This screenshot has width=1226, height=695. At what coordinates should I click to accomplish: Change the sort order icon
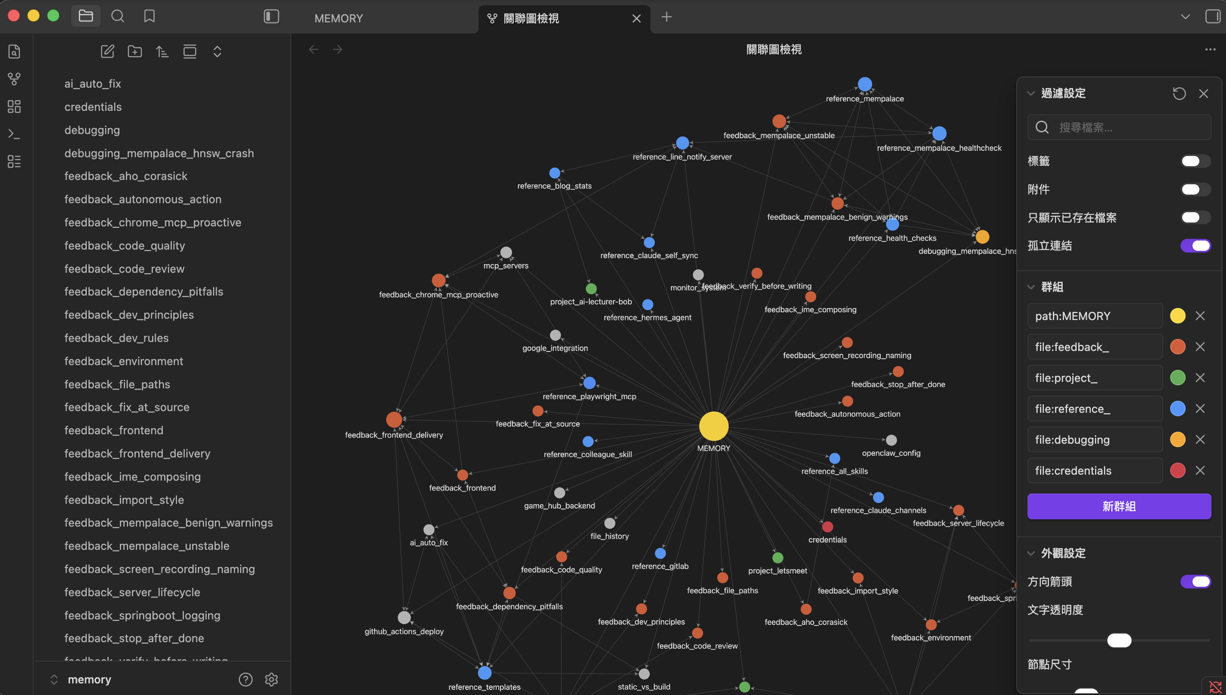point(162,51)
